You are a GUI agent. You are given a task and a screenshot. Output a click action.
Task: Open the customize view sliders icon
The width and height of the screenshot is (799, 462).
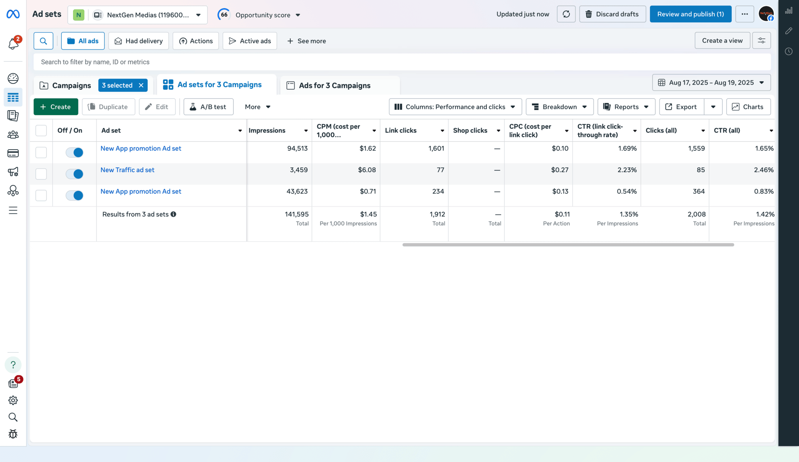pos(761,41)
